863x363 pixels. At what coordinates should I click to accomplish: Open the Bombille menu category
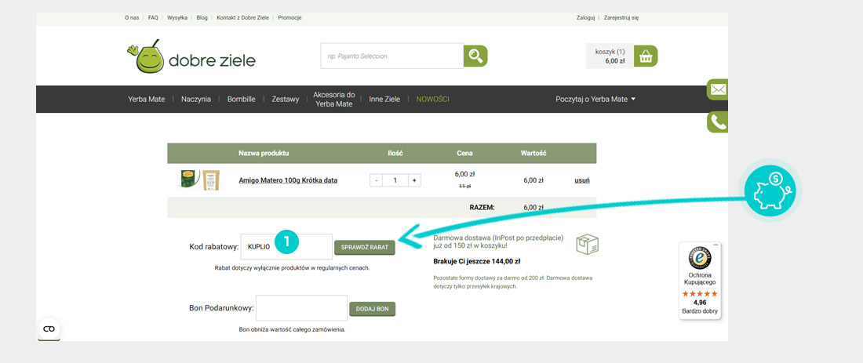tap(242, 100)
